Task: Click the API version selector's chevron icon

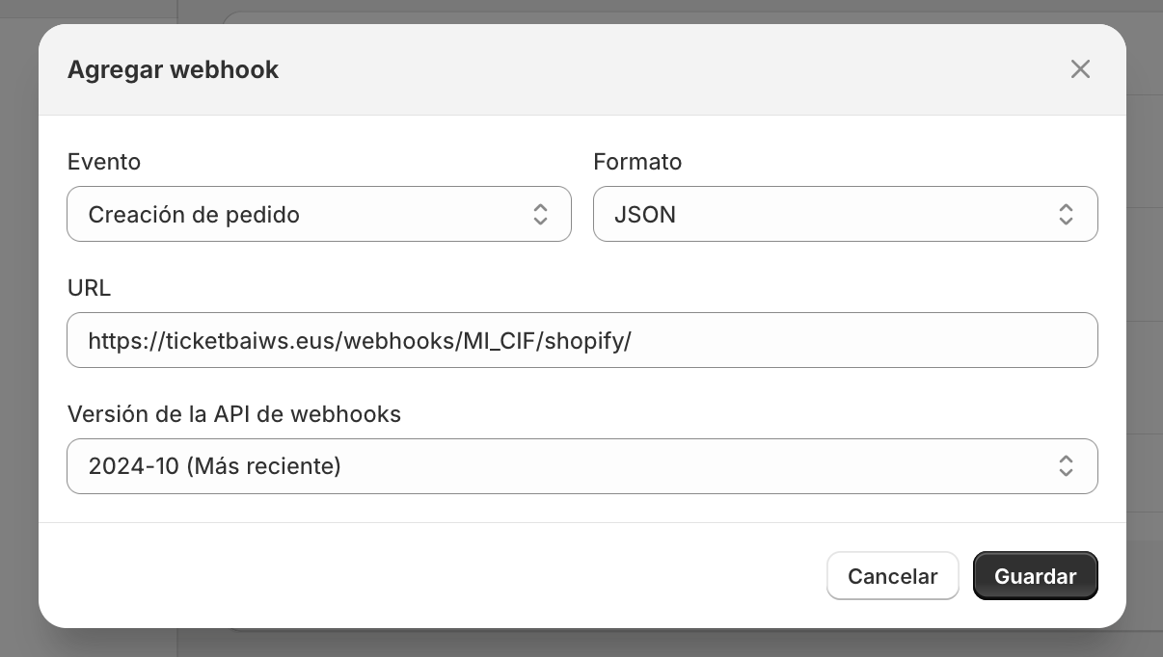Action: click(1066, 466)
